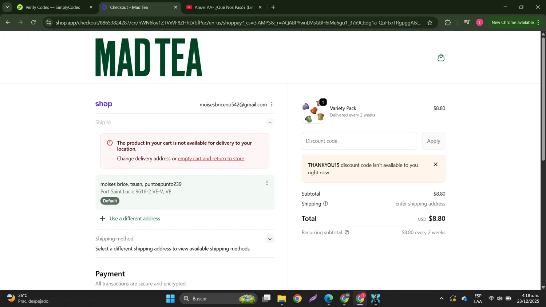Open the volume control in system tray

[x=499, y=299]
